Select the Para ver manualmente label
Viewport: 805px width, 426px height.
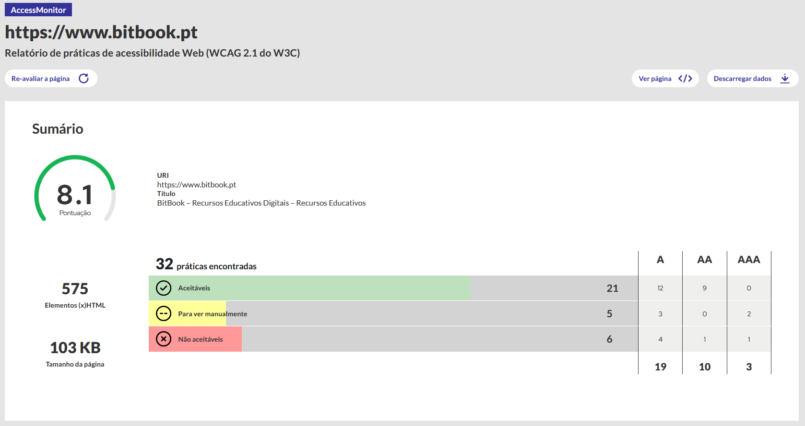pos(213,314)
